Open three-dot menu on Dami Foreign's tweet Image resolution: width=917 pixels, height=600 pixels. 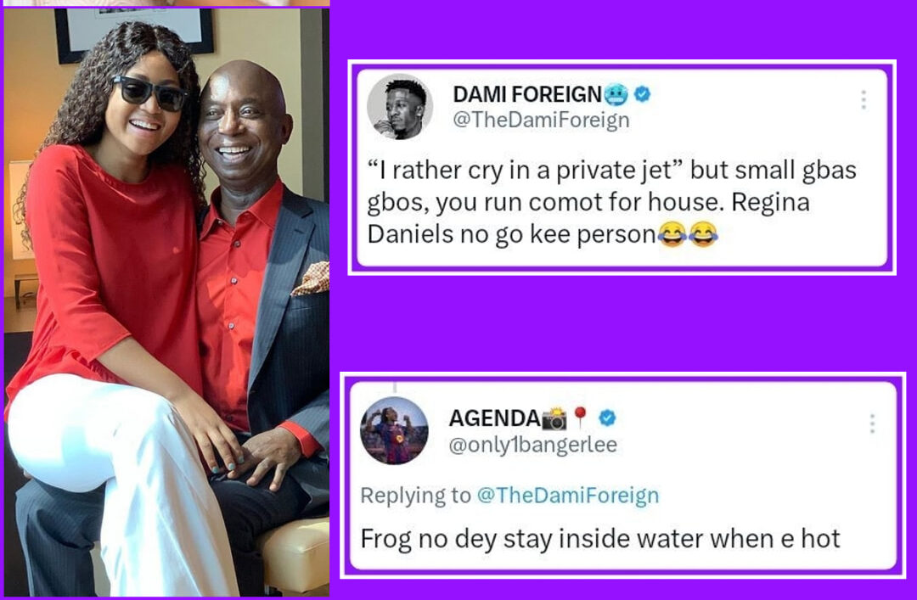[x=864, y=100]
